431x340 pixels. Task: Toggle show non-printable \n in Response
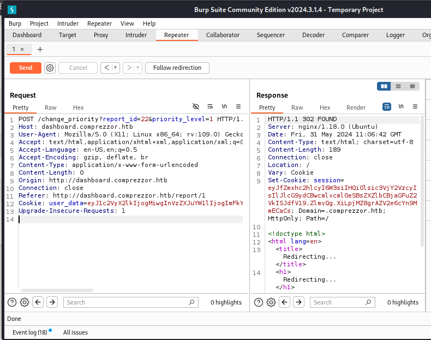pyautogui.click(x=401, y=106)
